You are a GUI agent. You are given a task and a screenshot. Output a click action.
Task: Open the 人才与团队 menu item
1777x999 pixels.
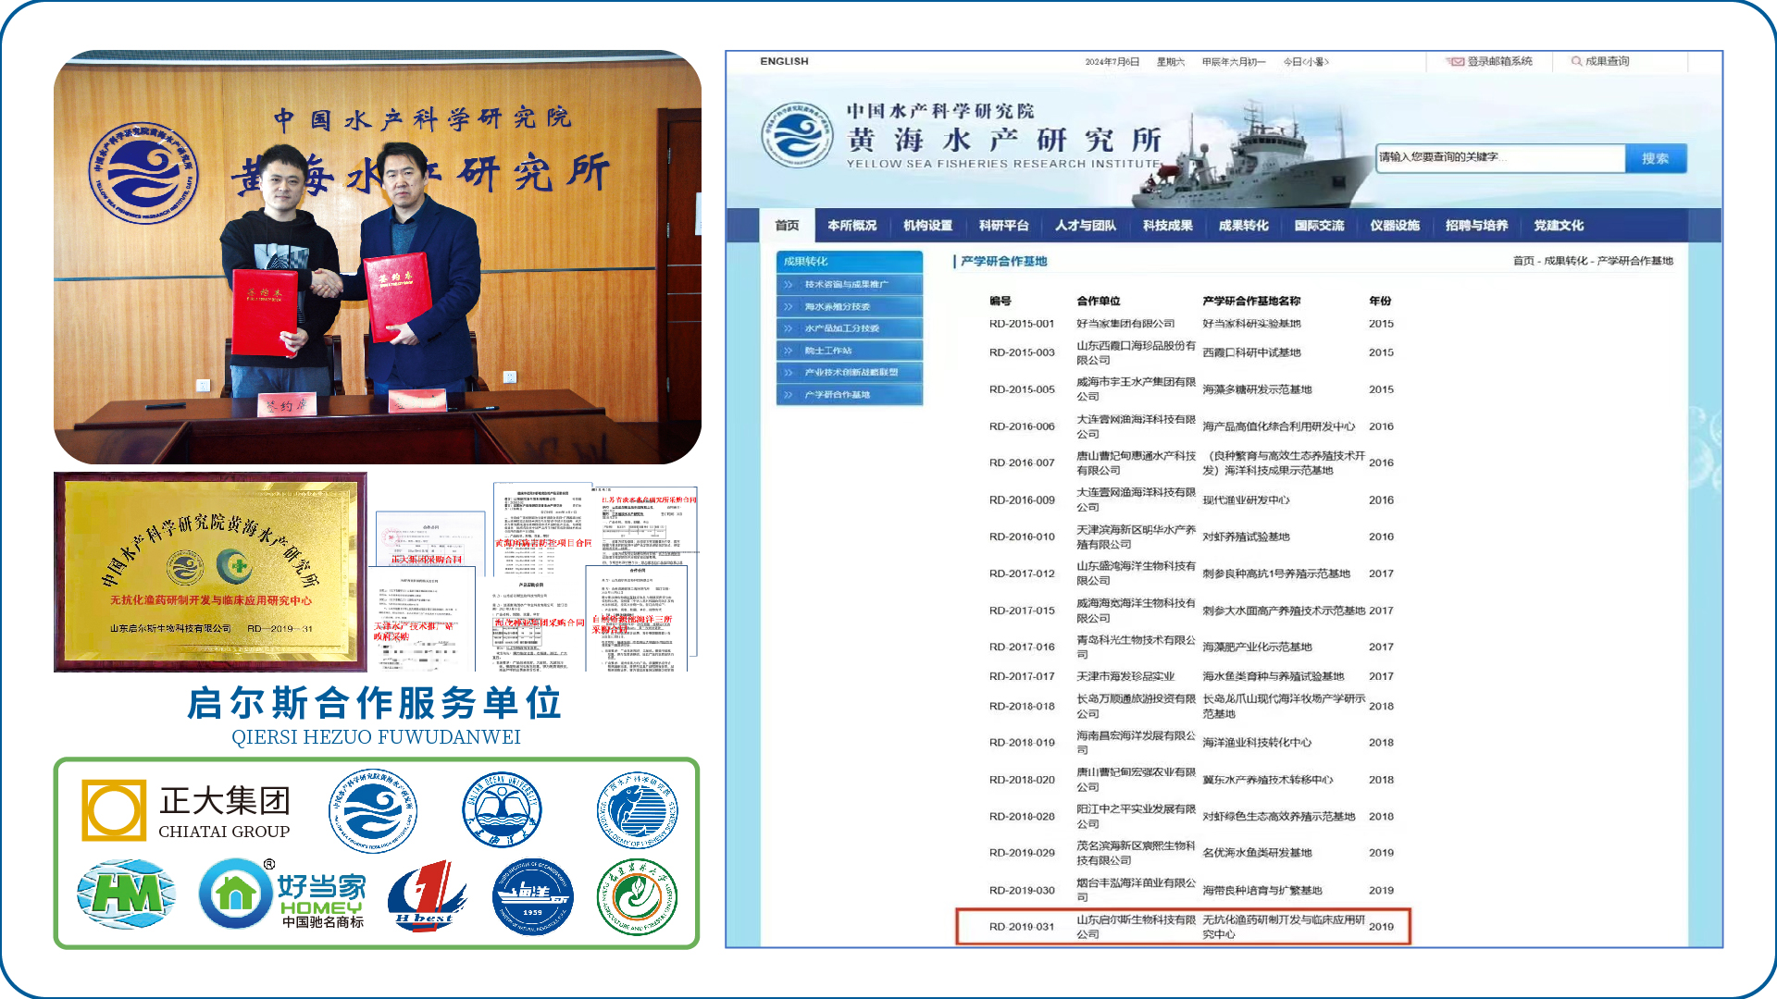click(1086, 226)
